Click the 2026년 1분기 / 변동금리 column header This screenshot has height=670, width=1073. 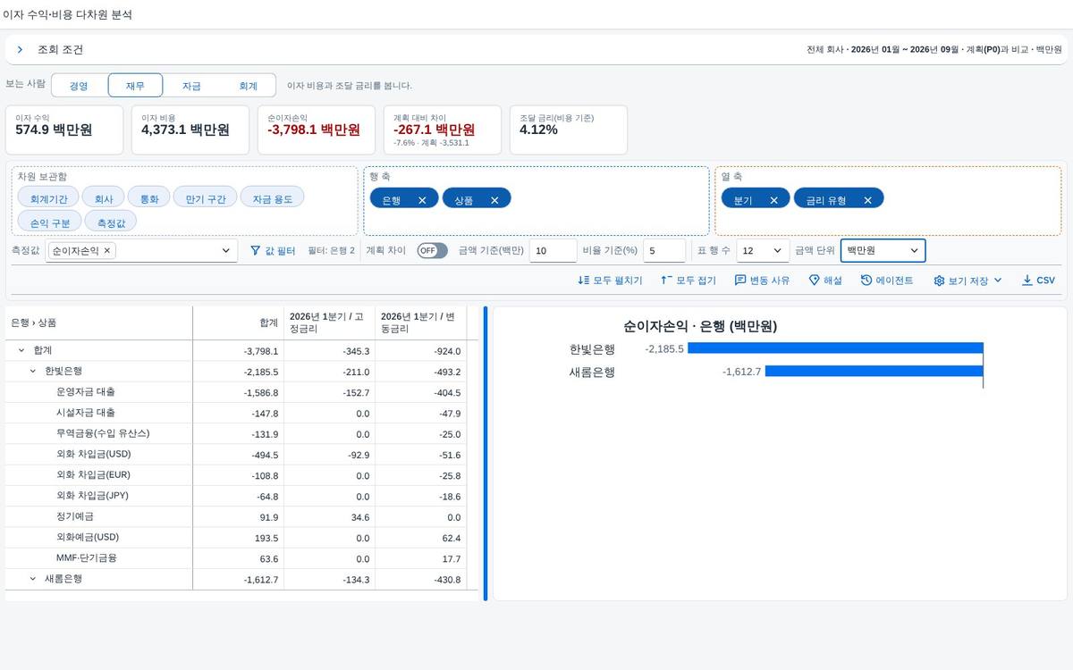(421, 322)
